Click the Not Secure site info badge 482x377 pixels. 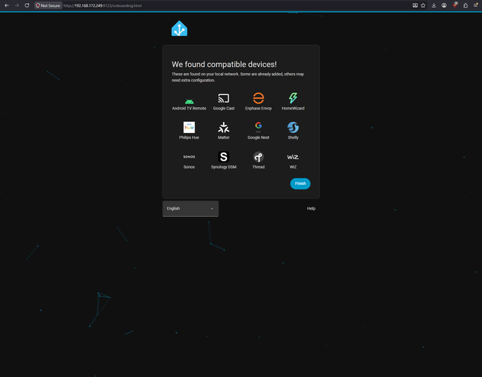click(x=48, y=5)
